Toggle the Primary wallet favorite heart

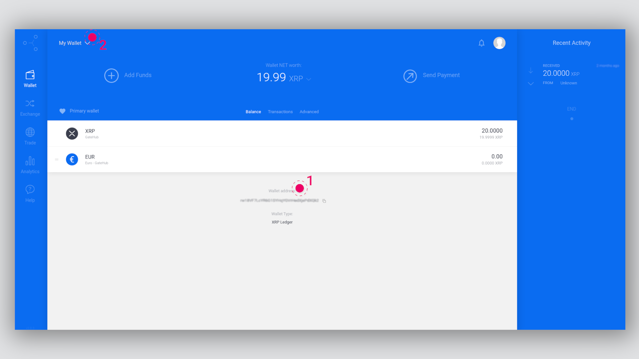pos(62,111)
